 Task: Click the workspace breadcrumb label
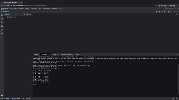(6, 12)
